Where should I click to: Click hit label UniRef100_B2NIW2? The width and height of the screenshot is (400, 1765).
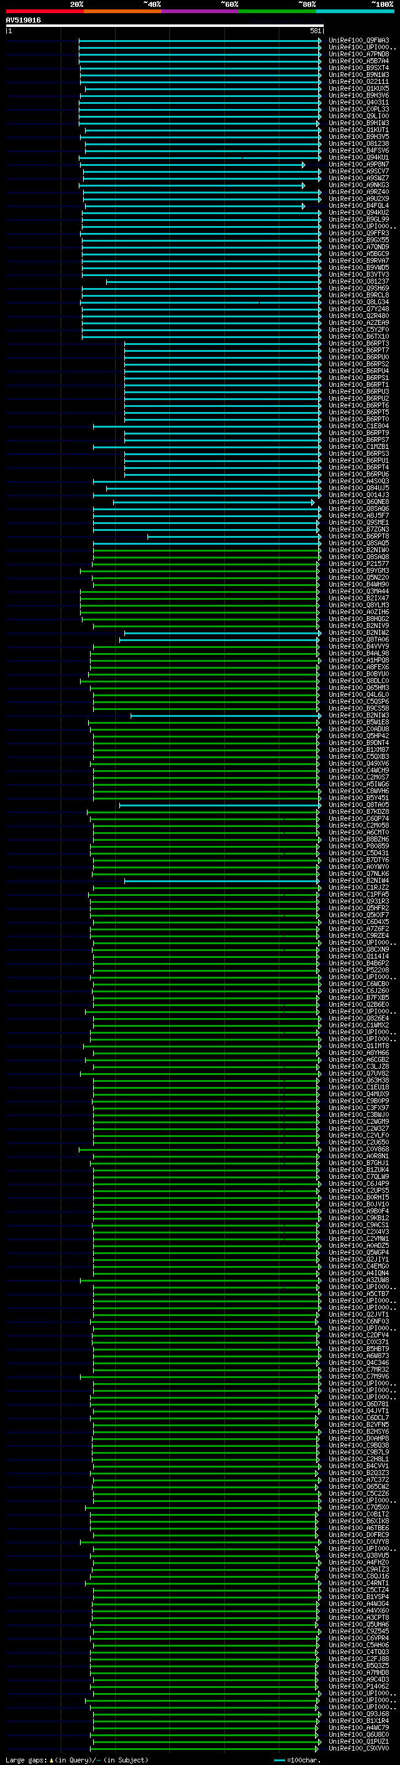coord(359,632)
